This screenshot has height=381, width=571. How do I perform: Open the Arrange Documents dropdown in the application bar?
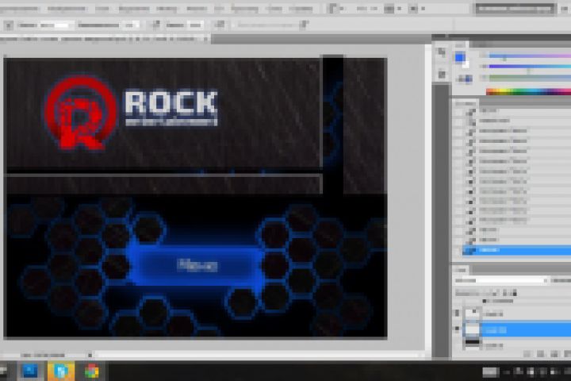click(x=392, y=9)
